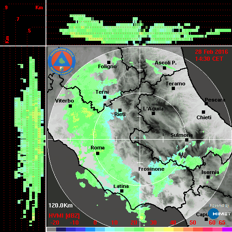Image resolution: width=232 pixels, height=232 pixels.
Task: Click the 120.0Km range label
Action: 60,206
